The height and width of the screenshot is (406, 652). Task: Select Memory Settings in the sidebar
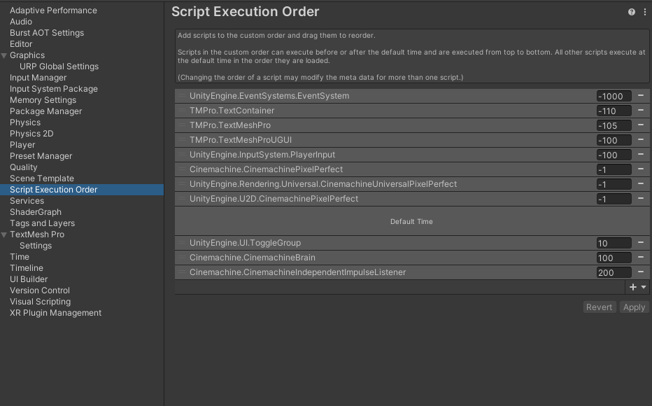tap(43, 100)
